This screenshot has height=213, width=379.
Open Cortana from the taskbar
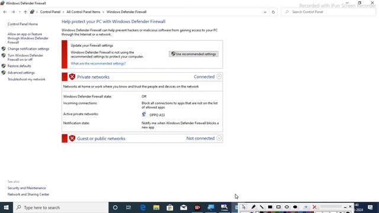(x=115, y=208)
